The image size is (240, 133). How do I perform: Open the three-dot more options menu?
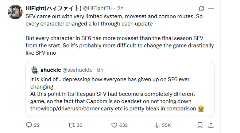coord(211,8)
